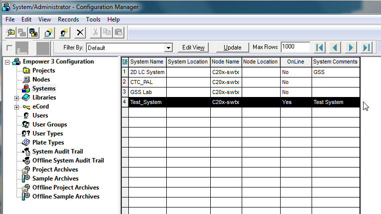Expand the Libraries tree node
Viewport: 381px width, 214px height.
tap(16, 98)
